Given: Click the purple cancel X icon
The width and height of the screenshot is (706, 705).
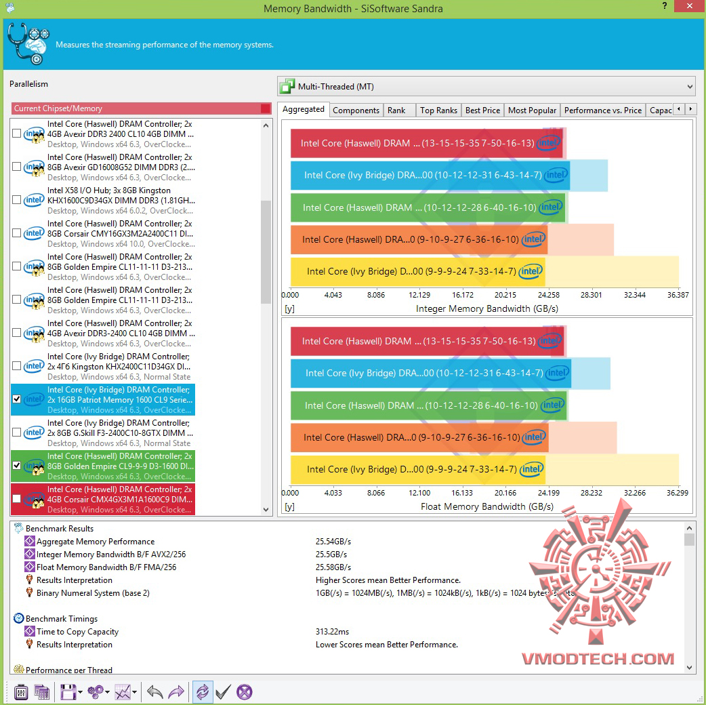Looking at the screenshot, I should point(245,692).
